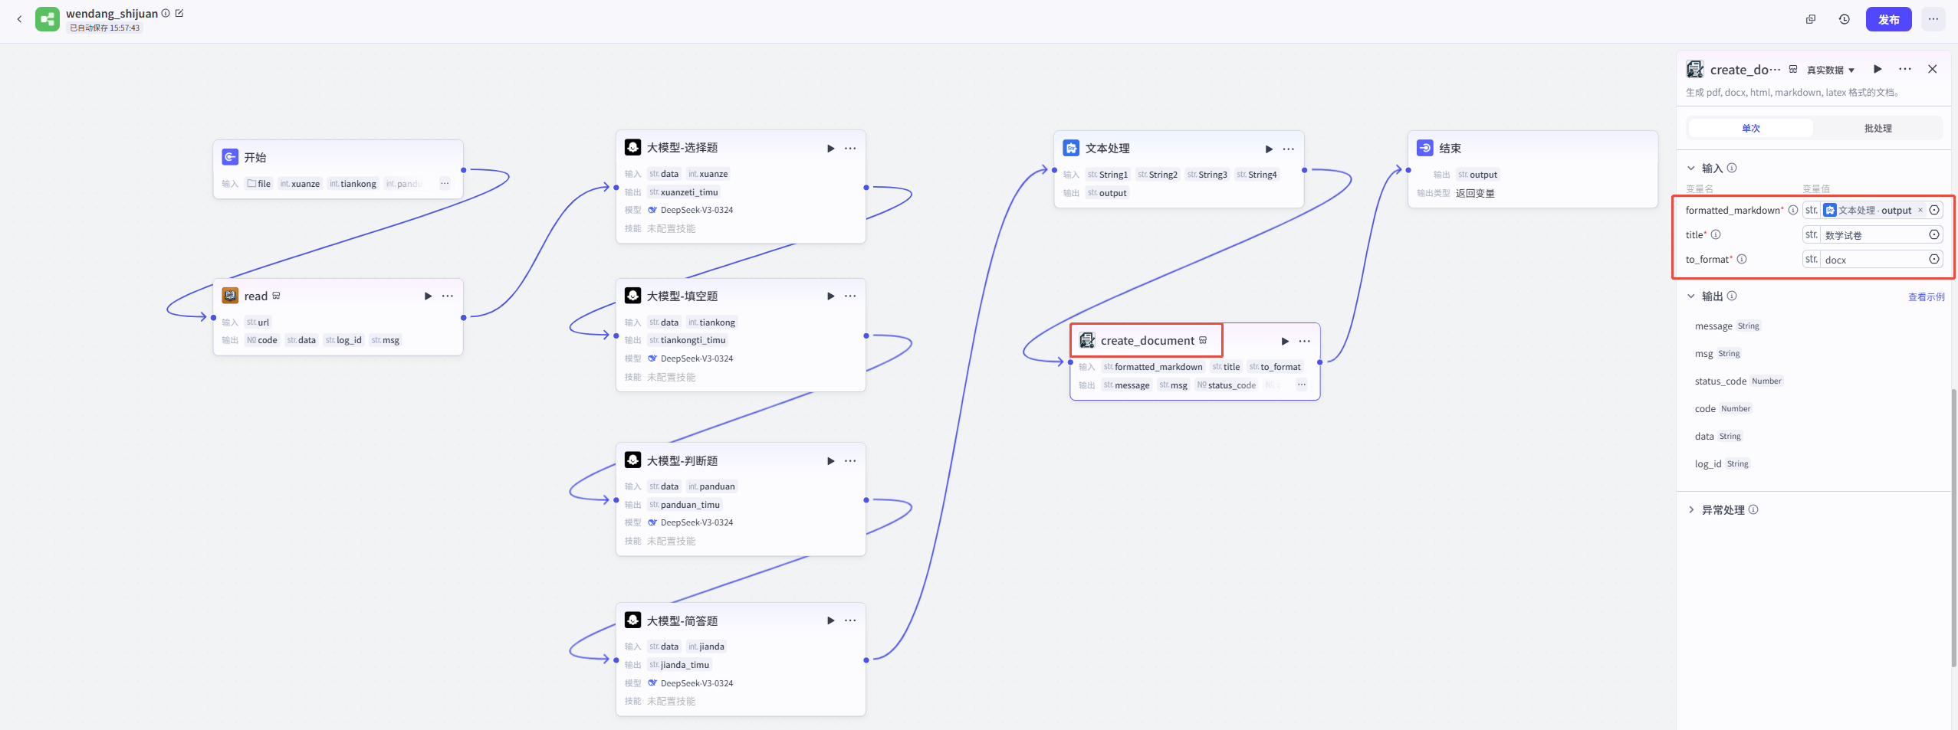
Task: Switch to 批处理 mode
Action: pos(1878,128)
